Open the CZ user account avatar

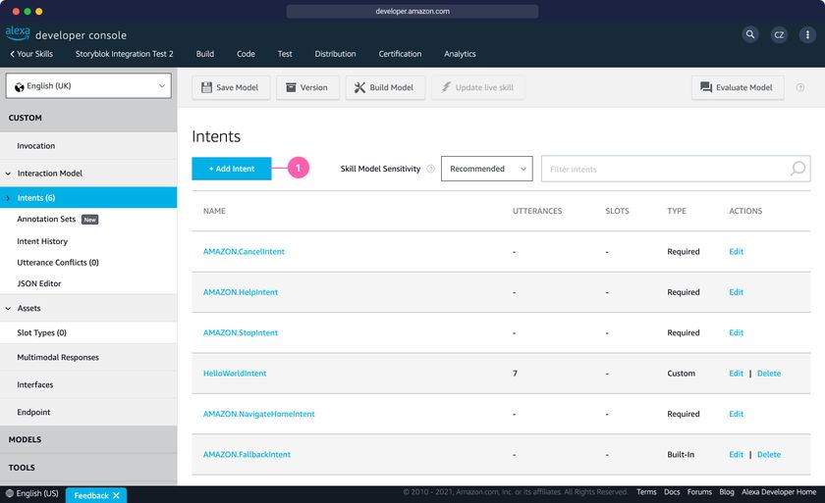pos(779,34)
